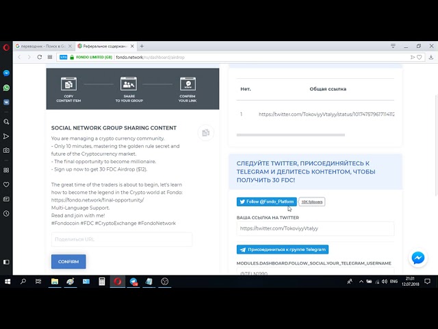Open the shared twitter.com status link
The width and height of the screenshot is (438, 329).
click(x=326, y=114)
